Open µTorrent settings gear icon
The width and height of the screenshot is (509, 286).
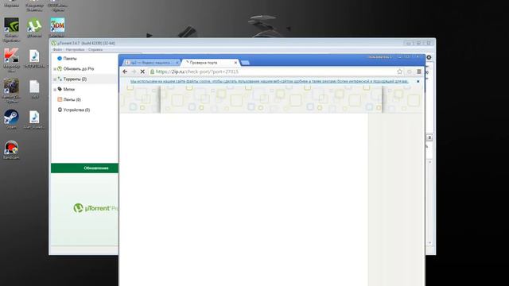coord(429,57)
